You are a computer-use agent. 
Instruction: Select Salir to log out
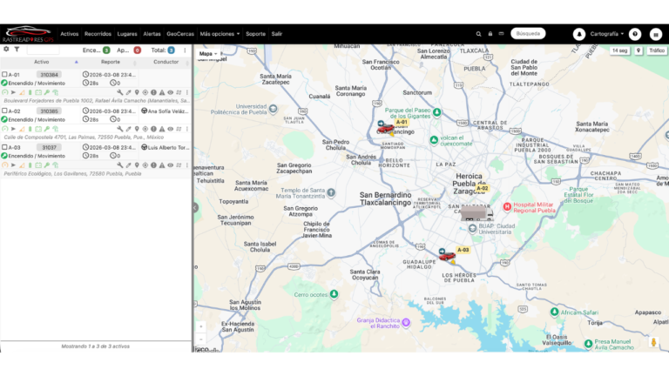pyautogui.click(x=277, y=34)
